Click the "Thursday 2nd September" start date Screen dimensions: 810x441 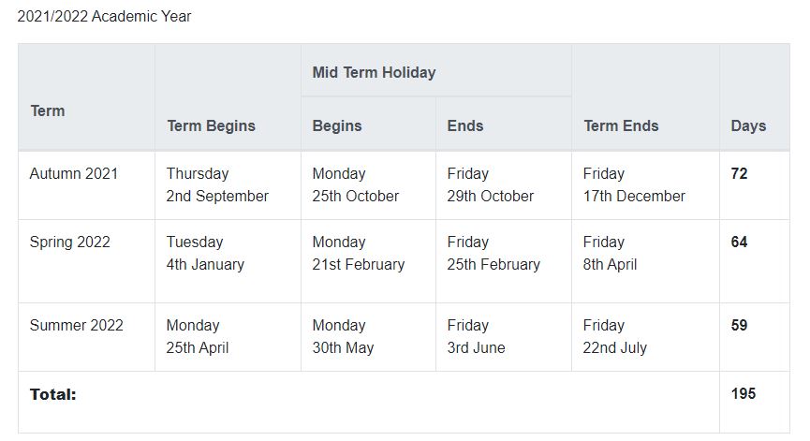[217, 185]
